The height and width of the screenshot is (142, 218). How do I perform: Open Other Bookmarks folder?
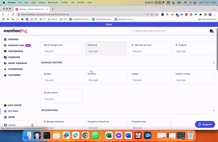pyautogui.click(x=207, y=19)
